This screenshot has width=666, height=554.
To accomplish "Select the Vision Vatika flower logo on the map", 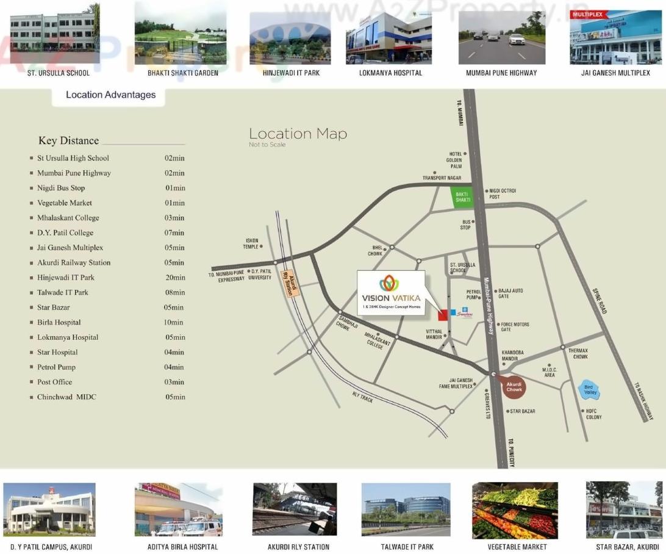I will [x=388, y=282].
